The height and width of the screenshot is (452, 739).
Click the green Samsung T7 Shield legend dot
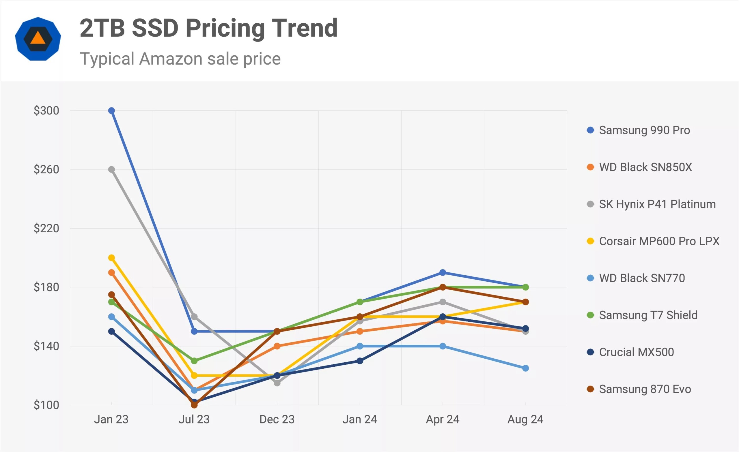click(590, 315)
